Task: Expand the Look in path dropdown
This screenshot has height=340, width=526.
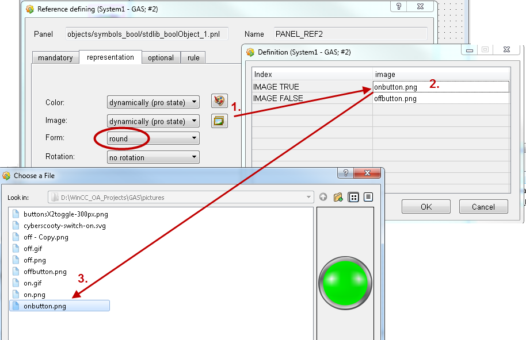Action: click(x=308, y=197)
